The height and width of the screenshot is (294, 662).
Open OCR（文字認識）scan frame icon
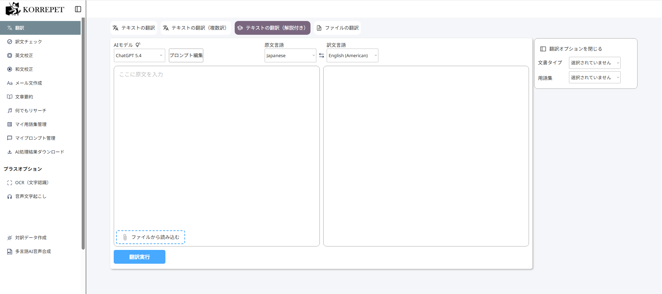(x=10, y=183)
